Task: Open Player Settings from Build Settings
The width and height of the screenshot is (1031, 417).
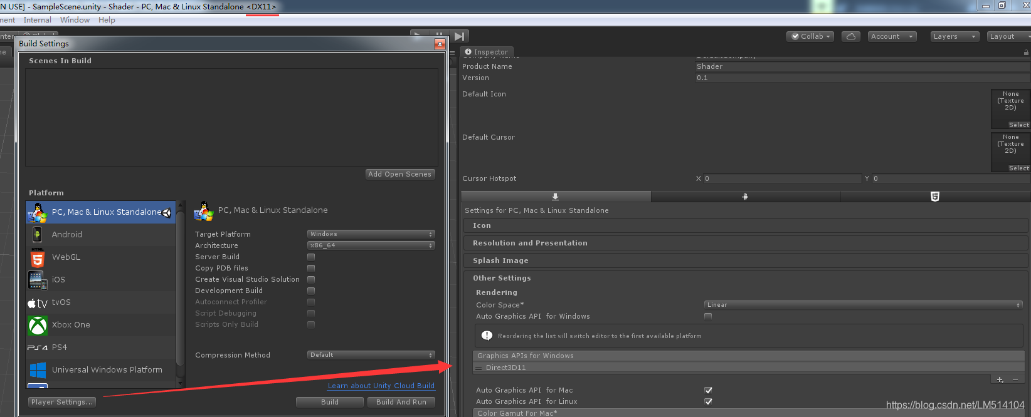Action: 62,402
